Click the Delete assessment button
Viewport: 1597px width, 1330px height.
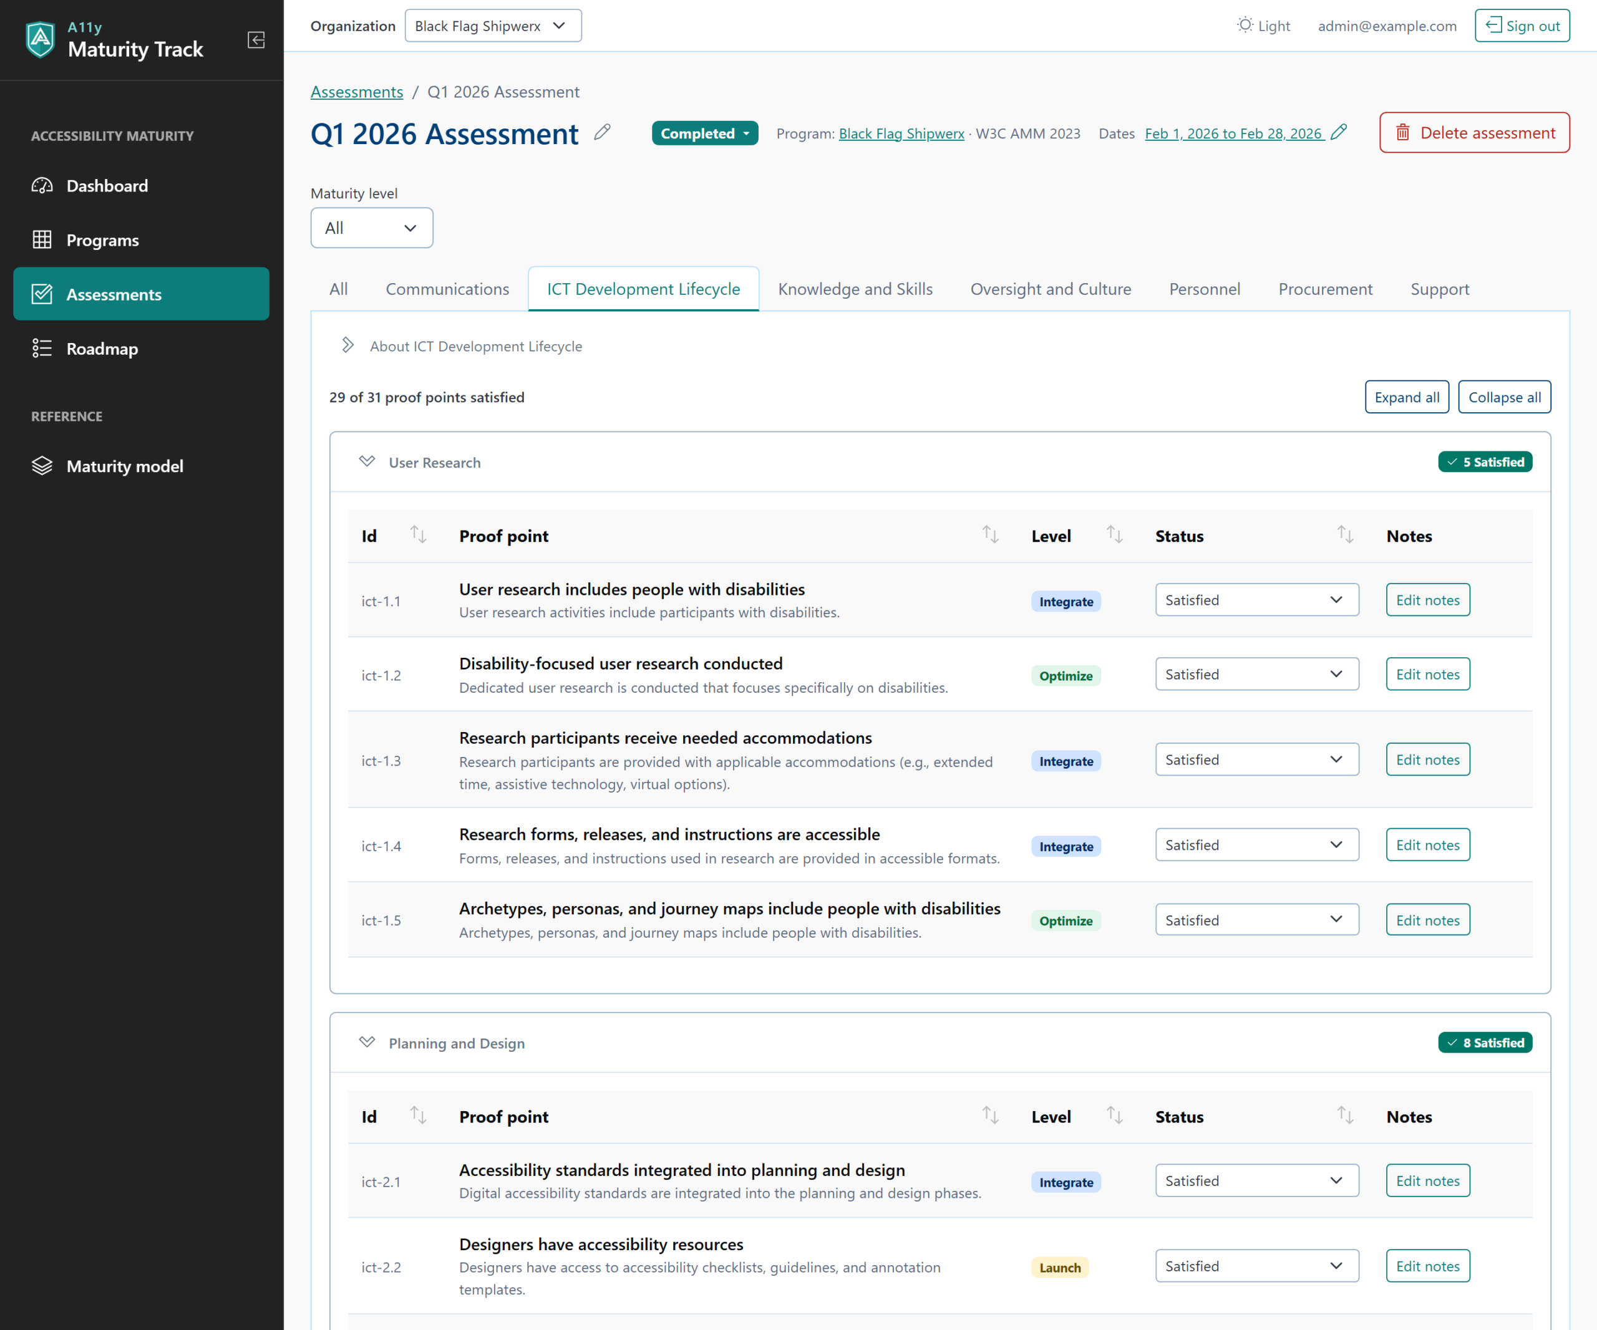click(1475, 133)
